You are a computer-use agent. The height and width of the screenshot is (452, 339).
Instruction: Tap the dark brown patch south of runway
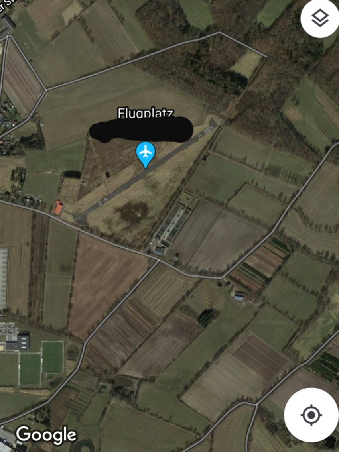click(x=132, y=212)
